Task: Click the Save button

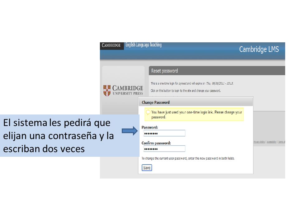Action: click(147, 168)
